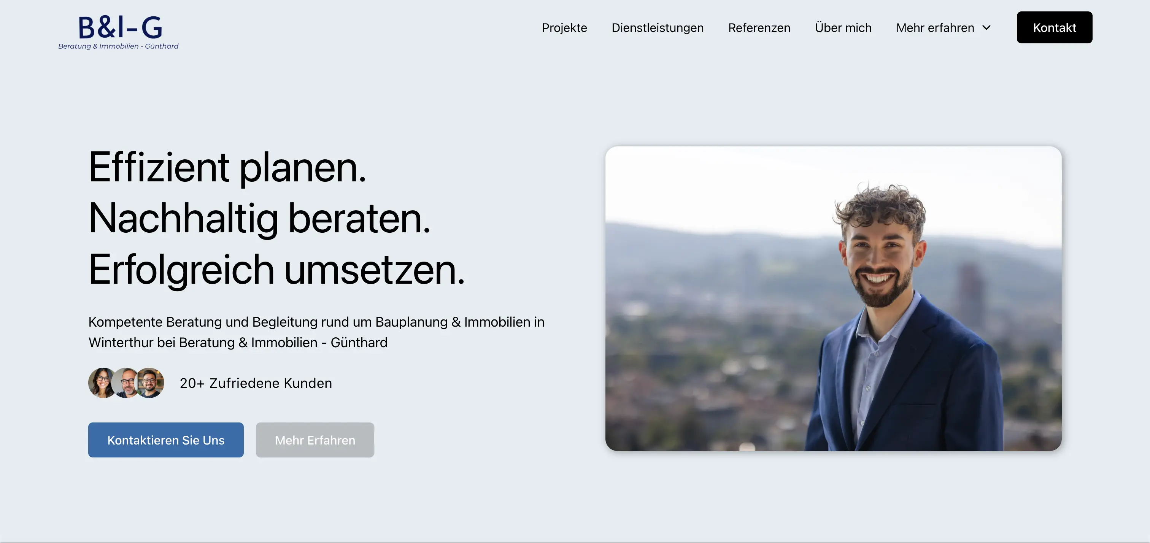Open the Mehr erfahren navigation menu

click(943, 28)
